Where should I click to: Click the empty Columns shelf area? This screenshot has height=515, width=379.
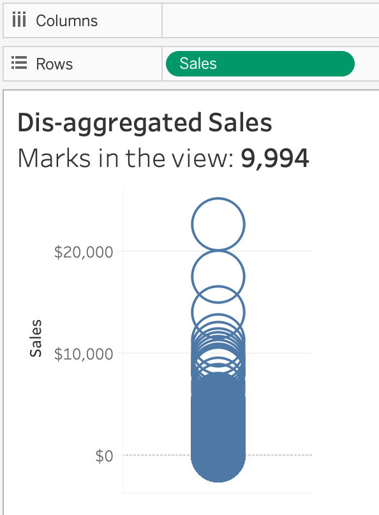click(271, 20)
